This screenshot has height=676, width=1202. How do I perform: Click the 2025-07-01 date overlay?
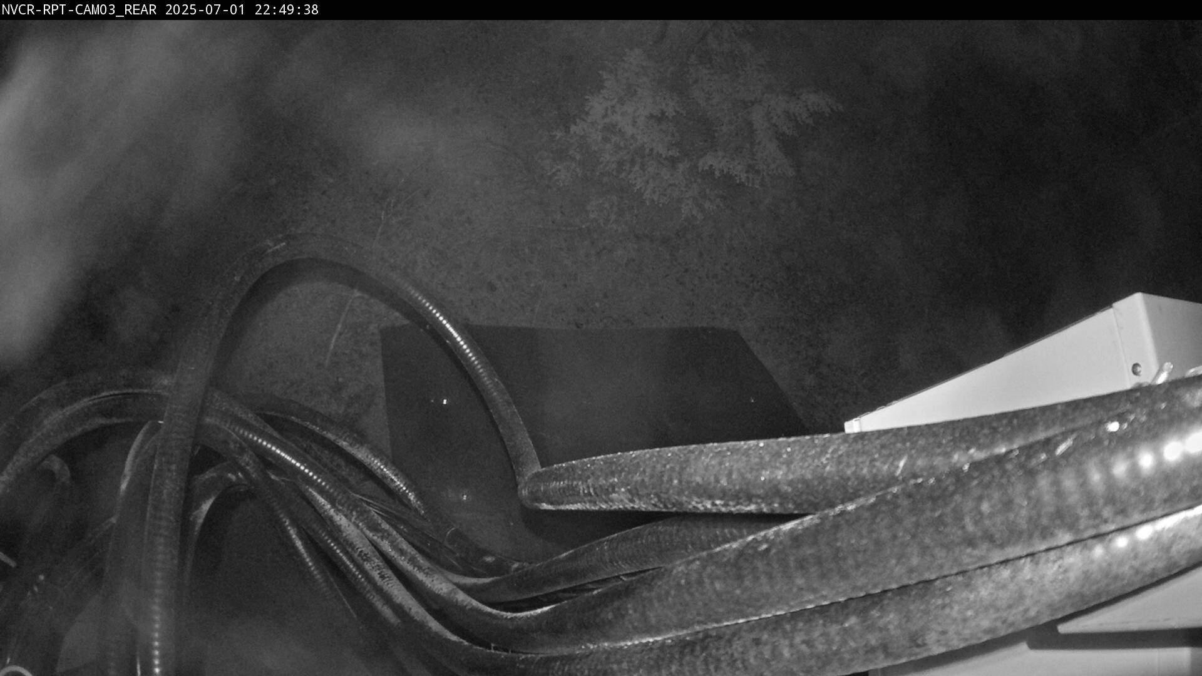[205, 10]
